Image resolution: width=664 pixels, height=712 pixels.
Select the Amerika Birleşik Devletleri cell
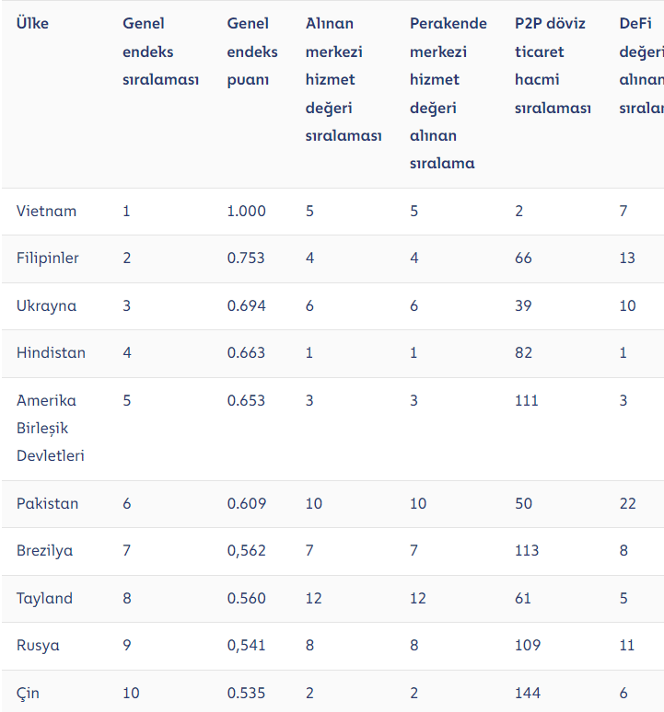click(51, 428)
